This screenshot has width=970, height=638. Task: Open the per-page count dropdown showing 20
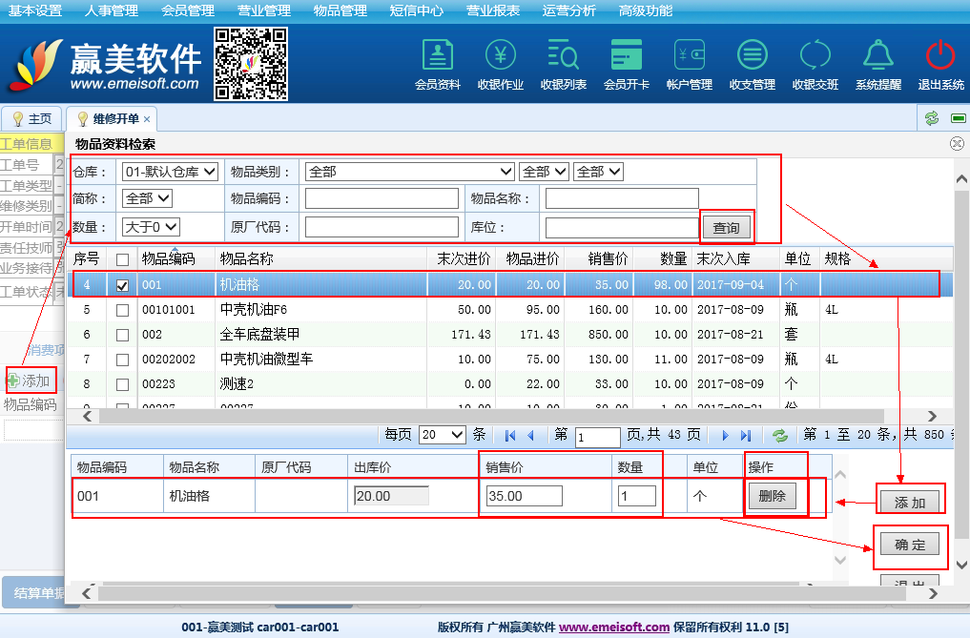pos(443,435)
